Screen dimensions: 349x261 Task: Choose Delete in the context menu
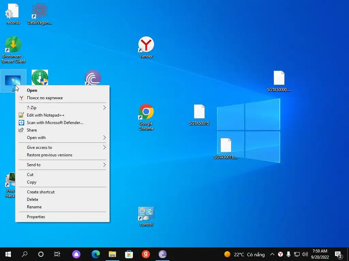coord(63,199)
